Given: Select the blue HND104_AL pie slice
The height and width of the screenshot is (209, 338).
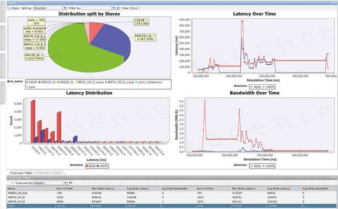Looking at the screenshot, I should point(112,41).
